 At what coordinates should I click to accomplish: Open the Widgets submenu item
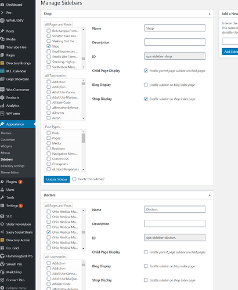(6, 146)
